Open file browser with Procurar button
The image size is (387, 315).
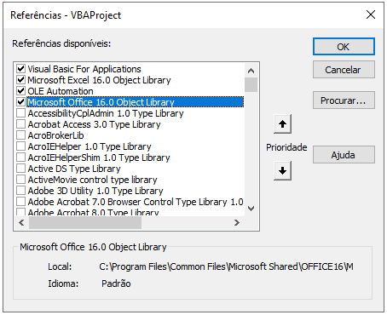tap(344, 100)
